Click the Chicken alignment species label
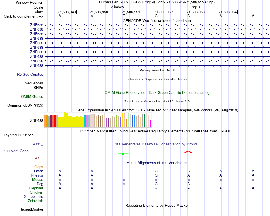Image resolution: width=270 pixels, height=216 pixels. [36, 192]
